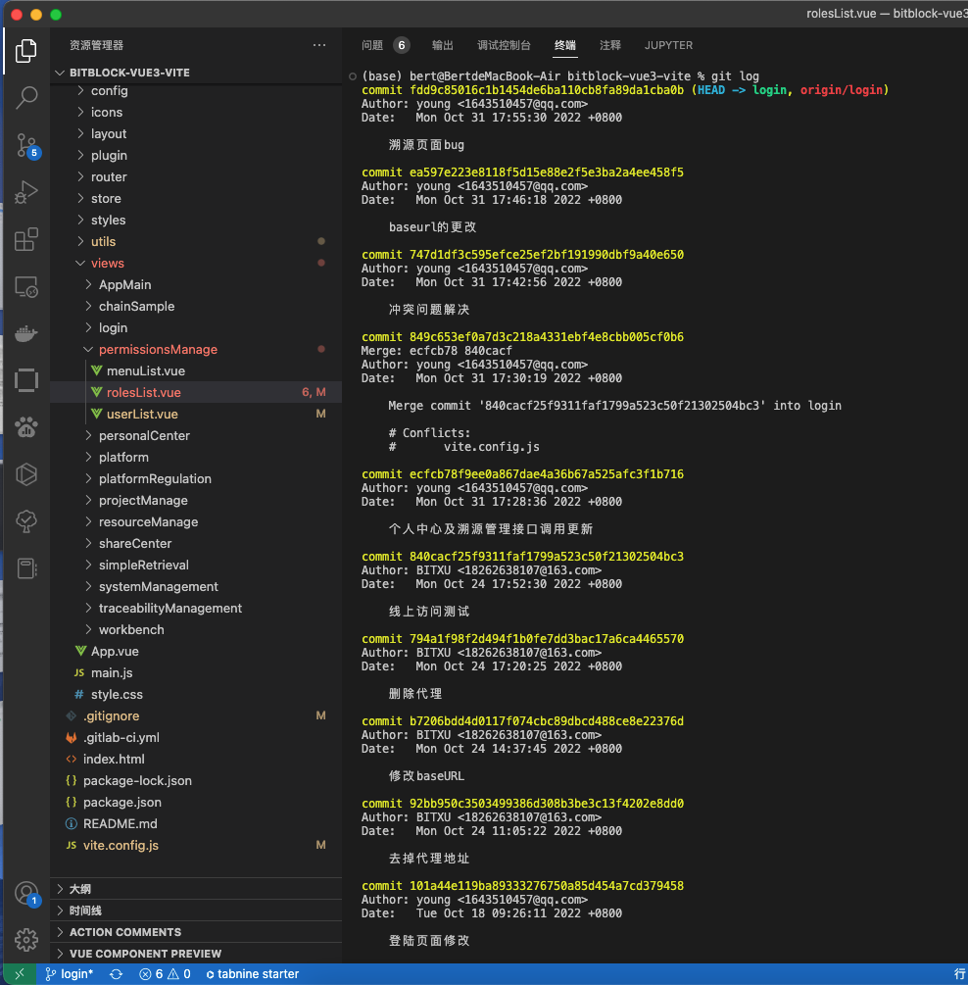This screenshot has height=985, width=968.
Task: Expand the config folder
Action: coord(196,90)
